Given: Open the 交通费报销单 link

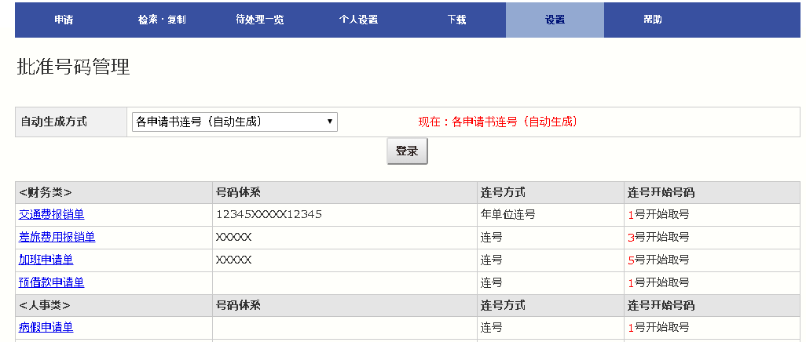Looking at the screenshot, I should (x=51, y=214).
